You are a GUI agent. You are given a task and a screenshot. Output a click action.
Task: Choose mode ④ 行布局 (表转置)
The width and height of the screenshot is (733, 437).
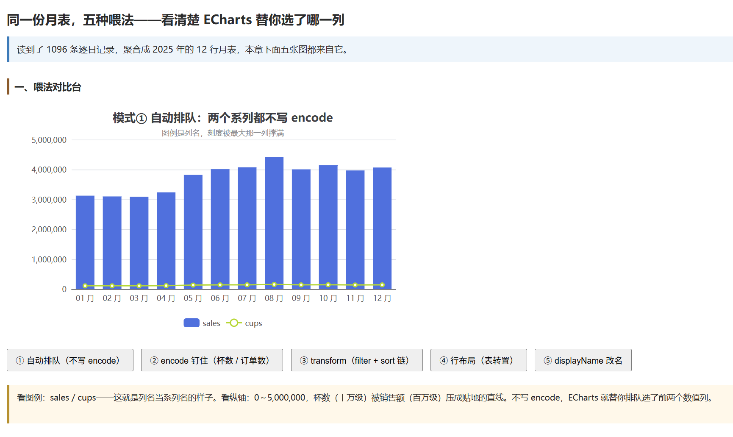(479, 360)
